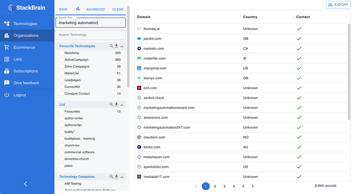The height and width of the screenshot is (194, 352).
Task: Download the Favourite Technologies list
Action: click(116, 46)
